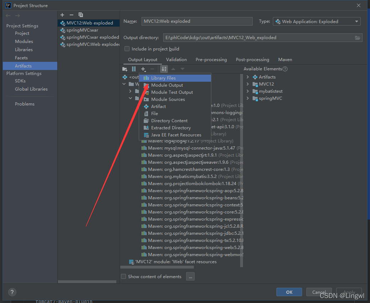Toggle sort elements by names and types
The height and width of the screenshot is (303, 370).
(164, 69)
